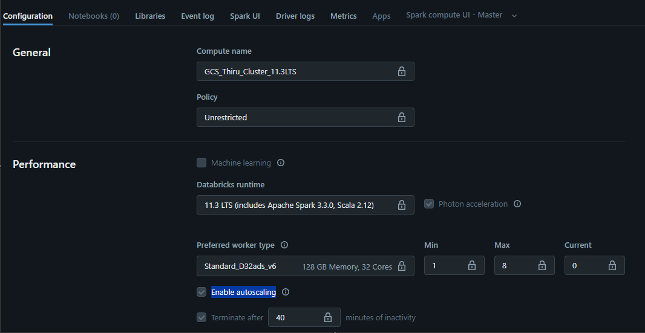This screenshot has width=645, height=333.
Task: Open the Libraries tab
Action: coord(150,16)
